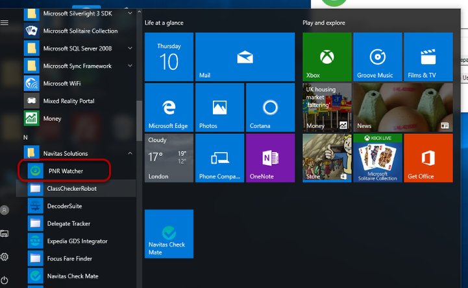Viewport: 468px width, 288px height.
Task: Click the 'Life at a glance' group header
Action: (164, 23)
